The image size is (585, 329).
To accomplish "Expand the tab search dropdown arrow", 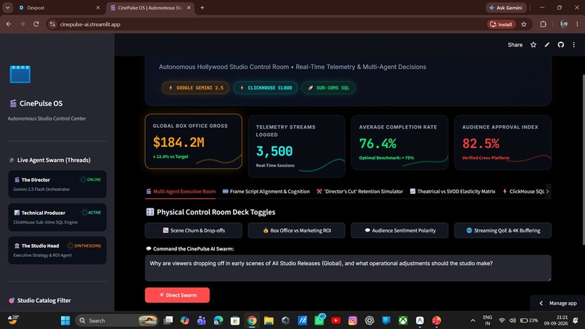I will (7, 7).
